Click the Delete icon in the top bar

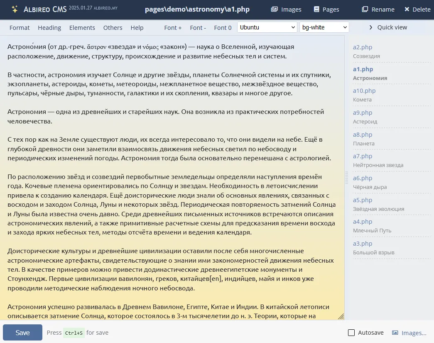pyautogui.click(x=417, y=9)
